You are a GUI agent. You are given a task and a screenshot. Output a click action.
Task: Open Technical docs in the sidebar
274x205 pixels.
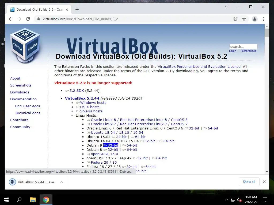click(28, 113)
